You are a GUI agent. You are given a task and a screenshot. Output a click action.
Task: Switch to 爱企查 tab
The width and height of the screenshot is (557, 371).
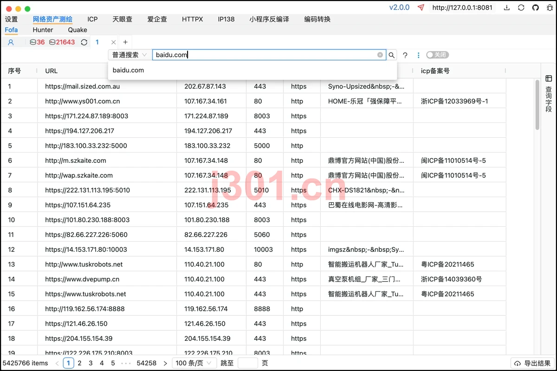click(x=157, y=19)
